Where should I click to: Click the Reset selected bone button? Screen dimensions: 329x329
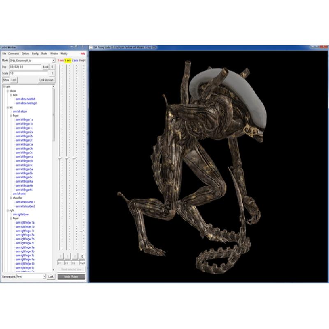click(71, 269)
